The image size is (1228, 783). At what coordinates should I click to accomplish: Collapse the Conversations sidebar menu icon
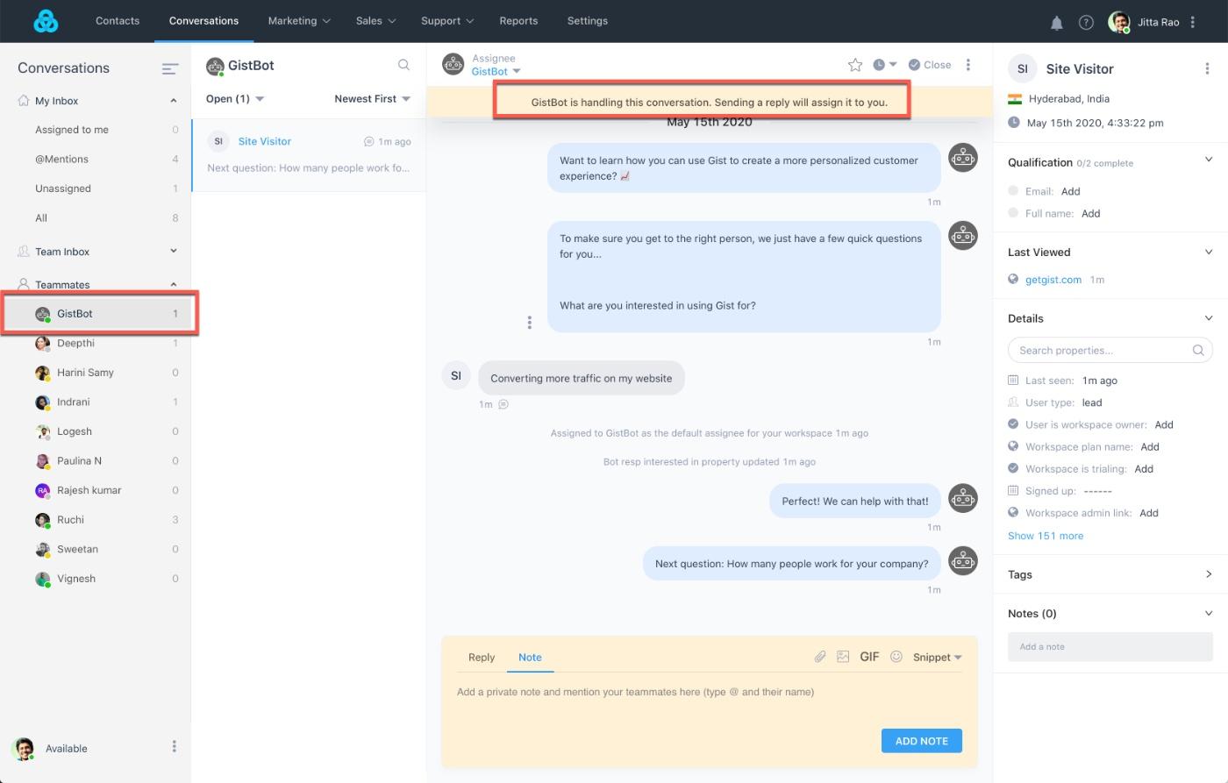click(170, 68)
